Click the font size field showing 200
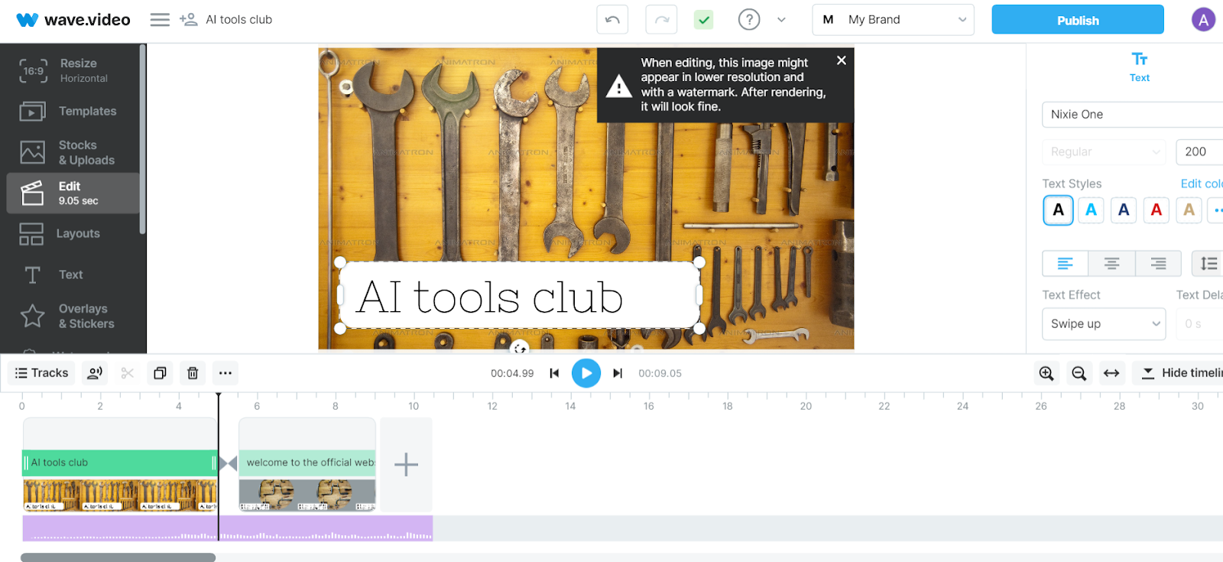 [x=1199, y=152]
